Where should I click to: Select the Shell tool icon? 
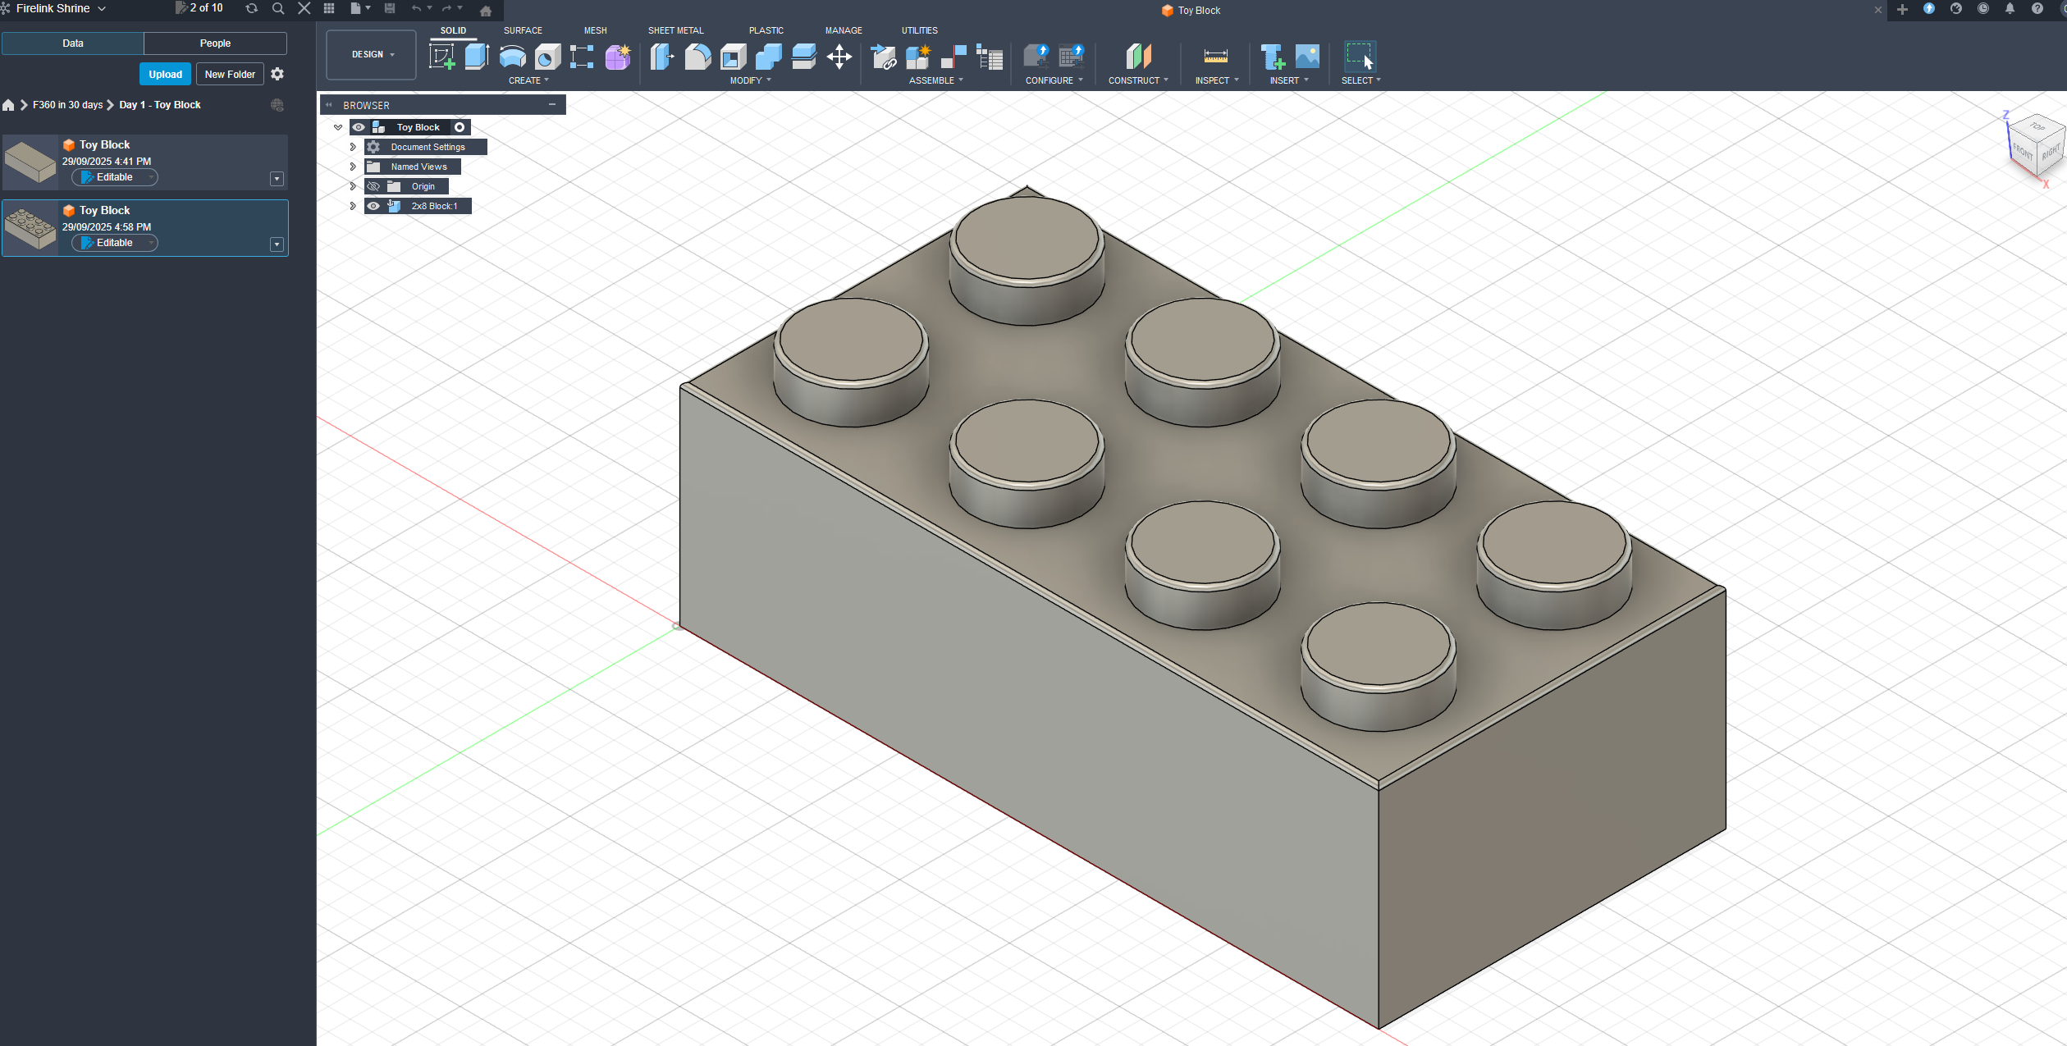733,57
